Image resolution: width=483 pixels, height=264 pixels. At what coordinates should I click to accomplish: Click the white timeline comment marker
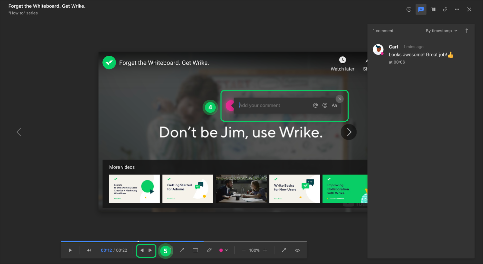pyautogui.click(x=138, y=242)
